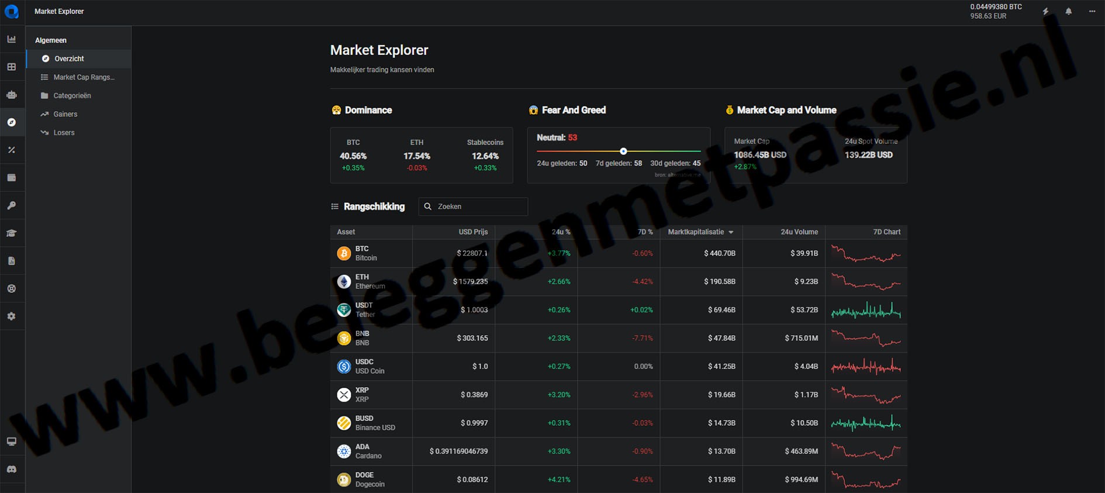Screen dimensions: 1105x493
Task: Open settings gear icon in sidebar
Action: pyautogui.click(x=12, y=316)
